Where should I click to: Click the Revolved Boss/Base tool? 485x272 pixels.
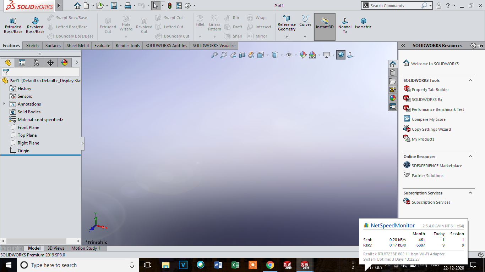click(35, 26)
